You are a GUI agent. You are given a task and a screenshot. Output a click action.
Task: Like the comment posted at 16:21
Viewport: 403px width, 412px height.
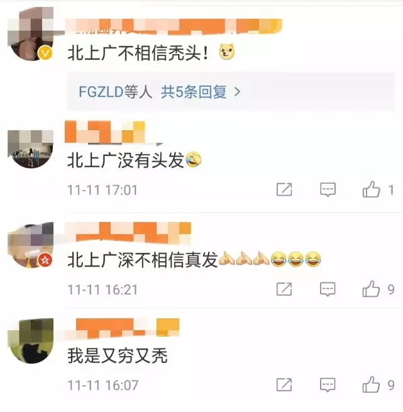click(x=371, y=289)
